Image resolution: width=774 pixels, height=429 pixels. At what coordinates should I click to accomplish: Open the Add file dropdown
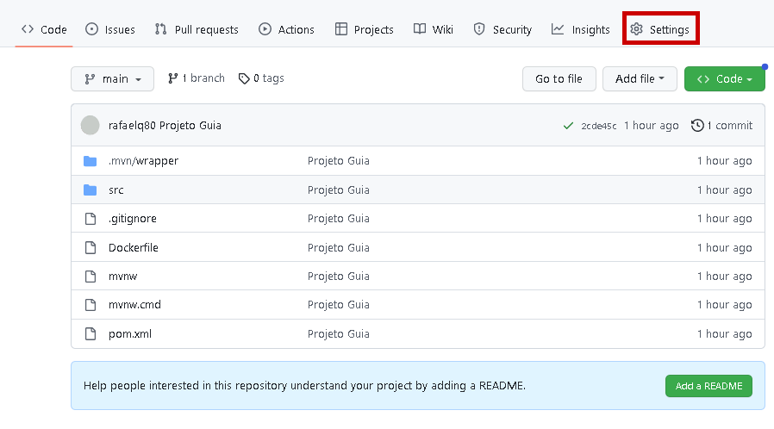[640, 79]
